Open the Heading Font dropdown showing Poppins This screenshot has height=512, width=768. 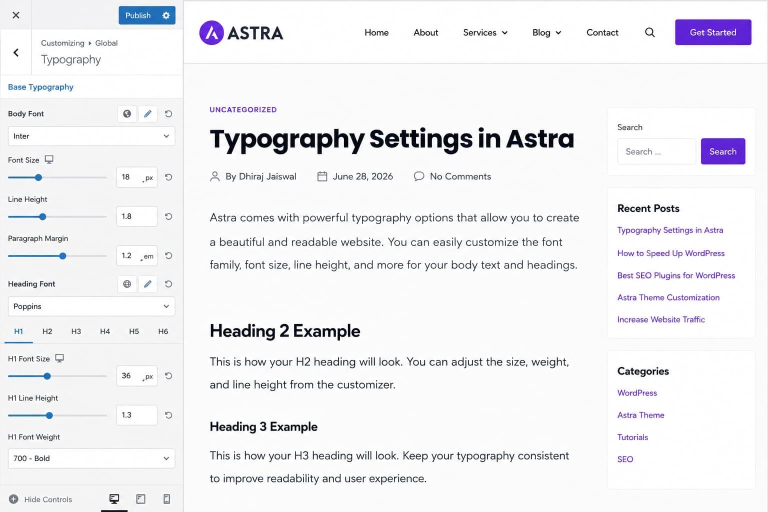point(91,306)
